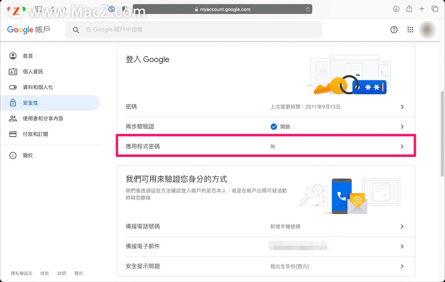Click the 安全性 lock icon
The width and height of the screenshot is (445, 282).
click(x=13, y=102)
